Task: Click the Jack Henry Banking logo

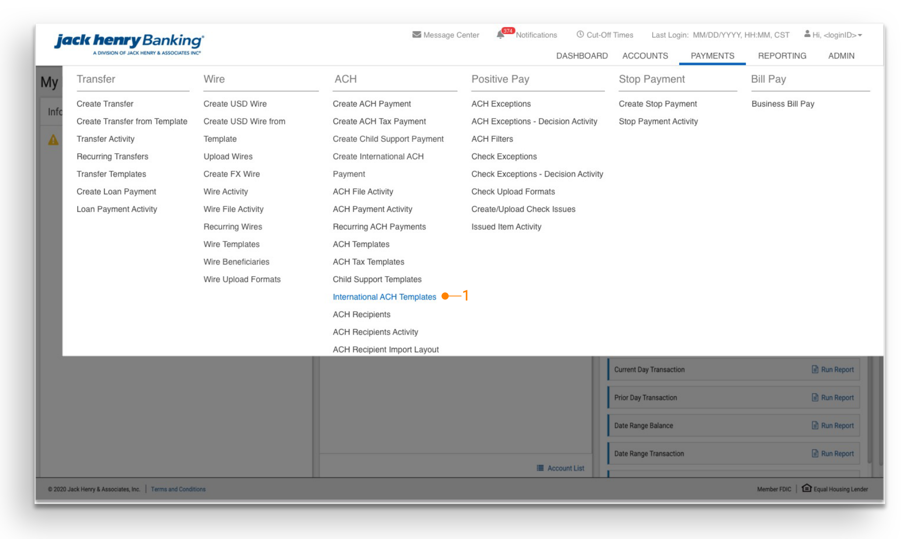Action: [x=129, y=43]
